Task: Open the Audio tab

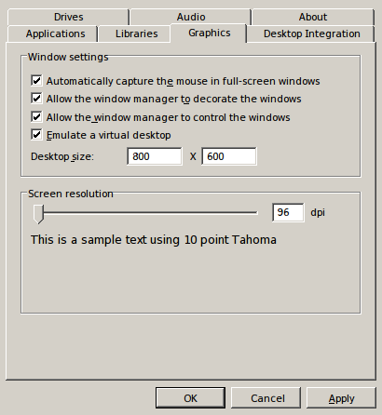Action: pyautogui.click(x=191, y=17)
